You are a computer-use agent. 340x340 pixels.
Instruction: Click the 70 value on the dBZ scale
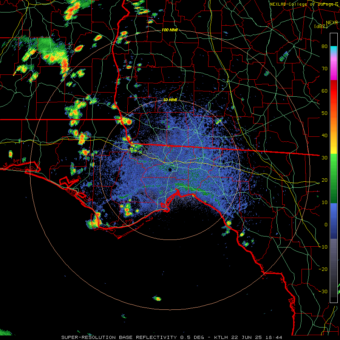click(x=325, y=68)
